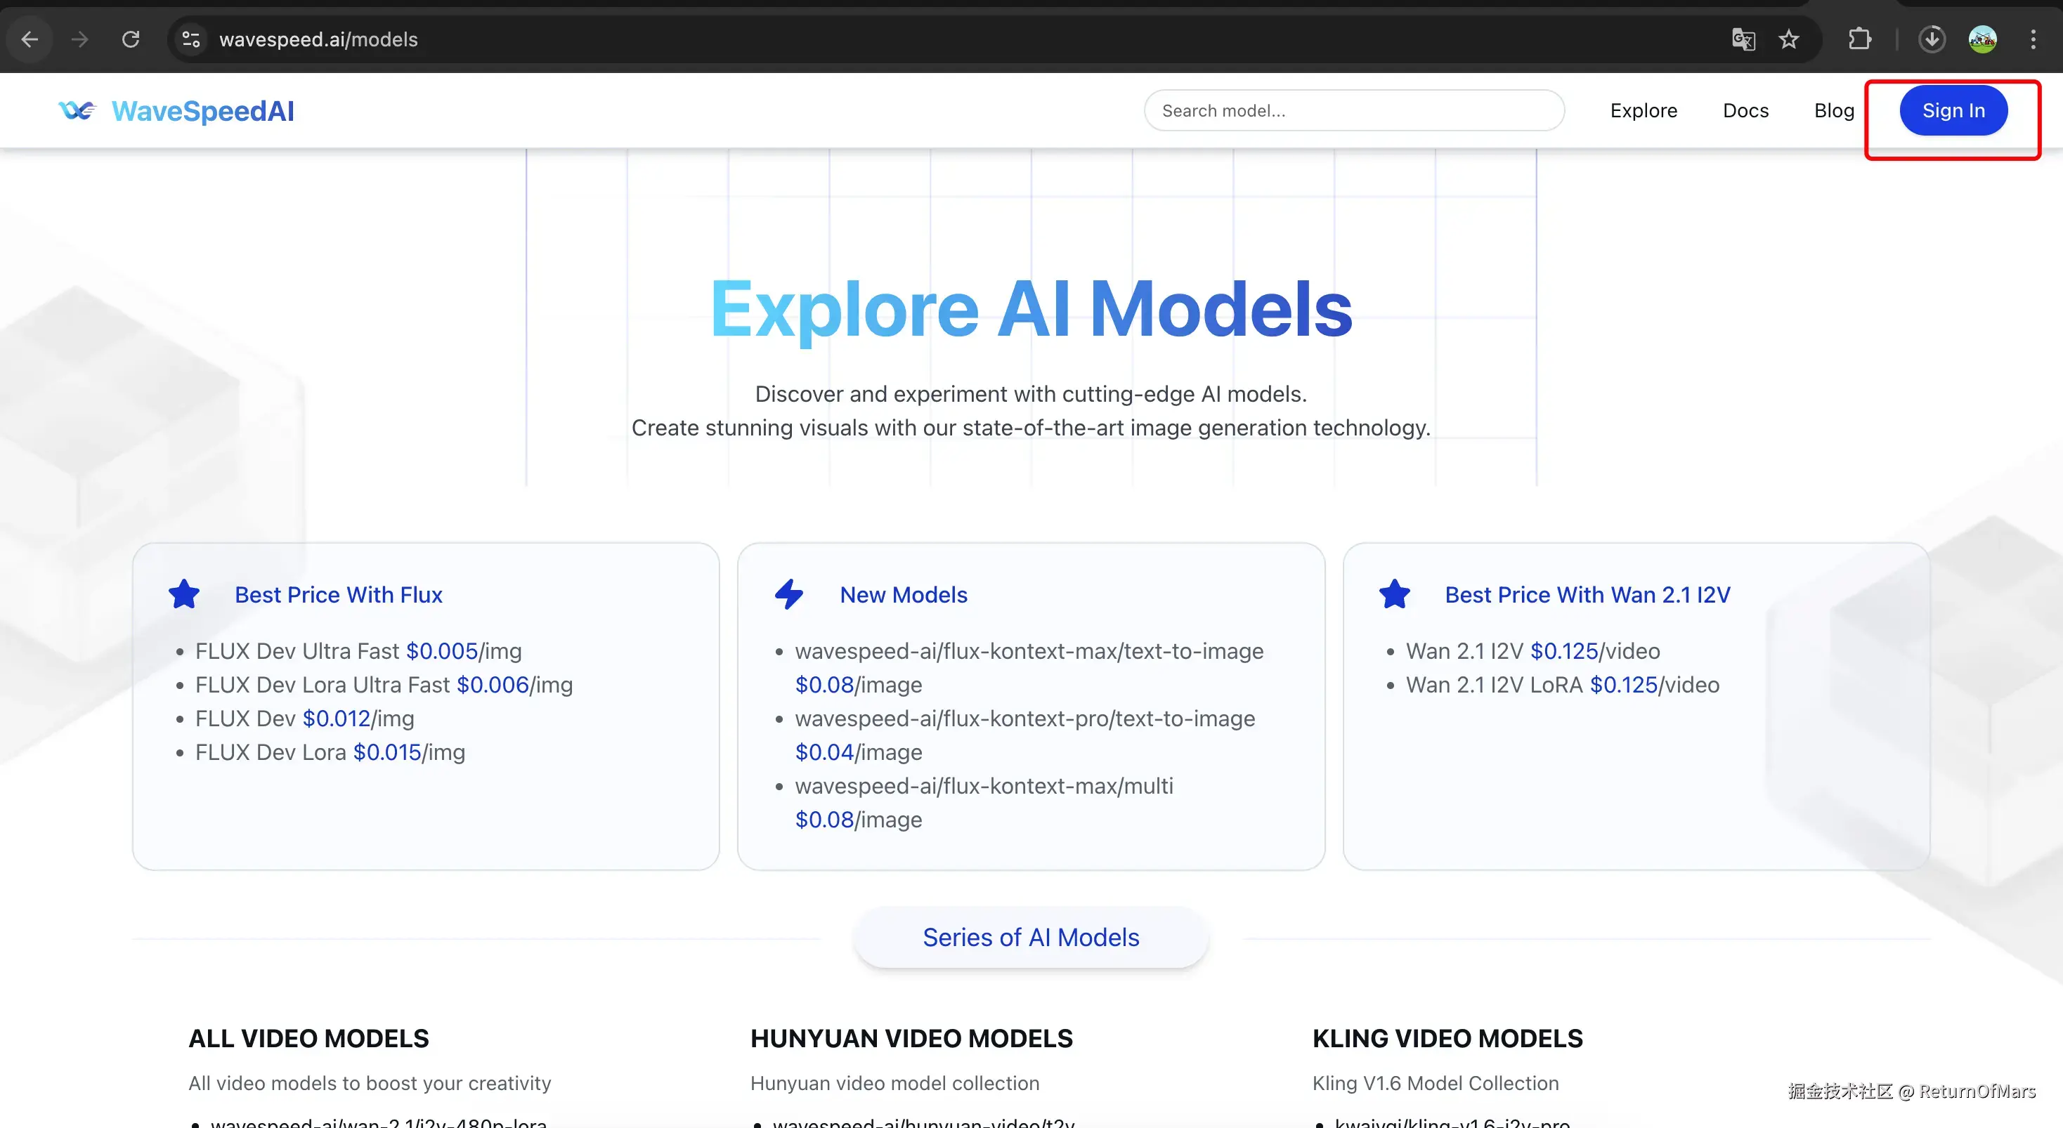Click the Series of AI Models button
2063x1128 pixels.
pyautogui.click(x=1031, y=937)
